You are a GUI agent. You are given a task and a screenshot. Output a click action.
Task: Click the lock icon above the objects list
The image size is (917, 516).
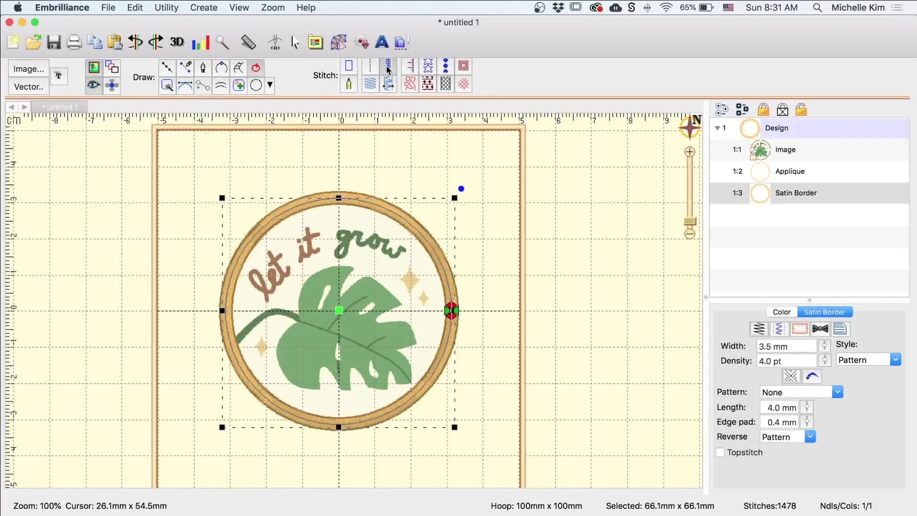763,109
